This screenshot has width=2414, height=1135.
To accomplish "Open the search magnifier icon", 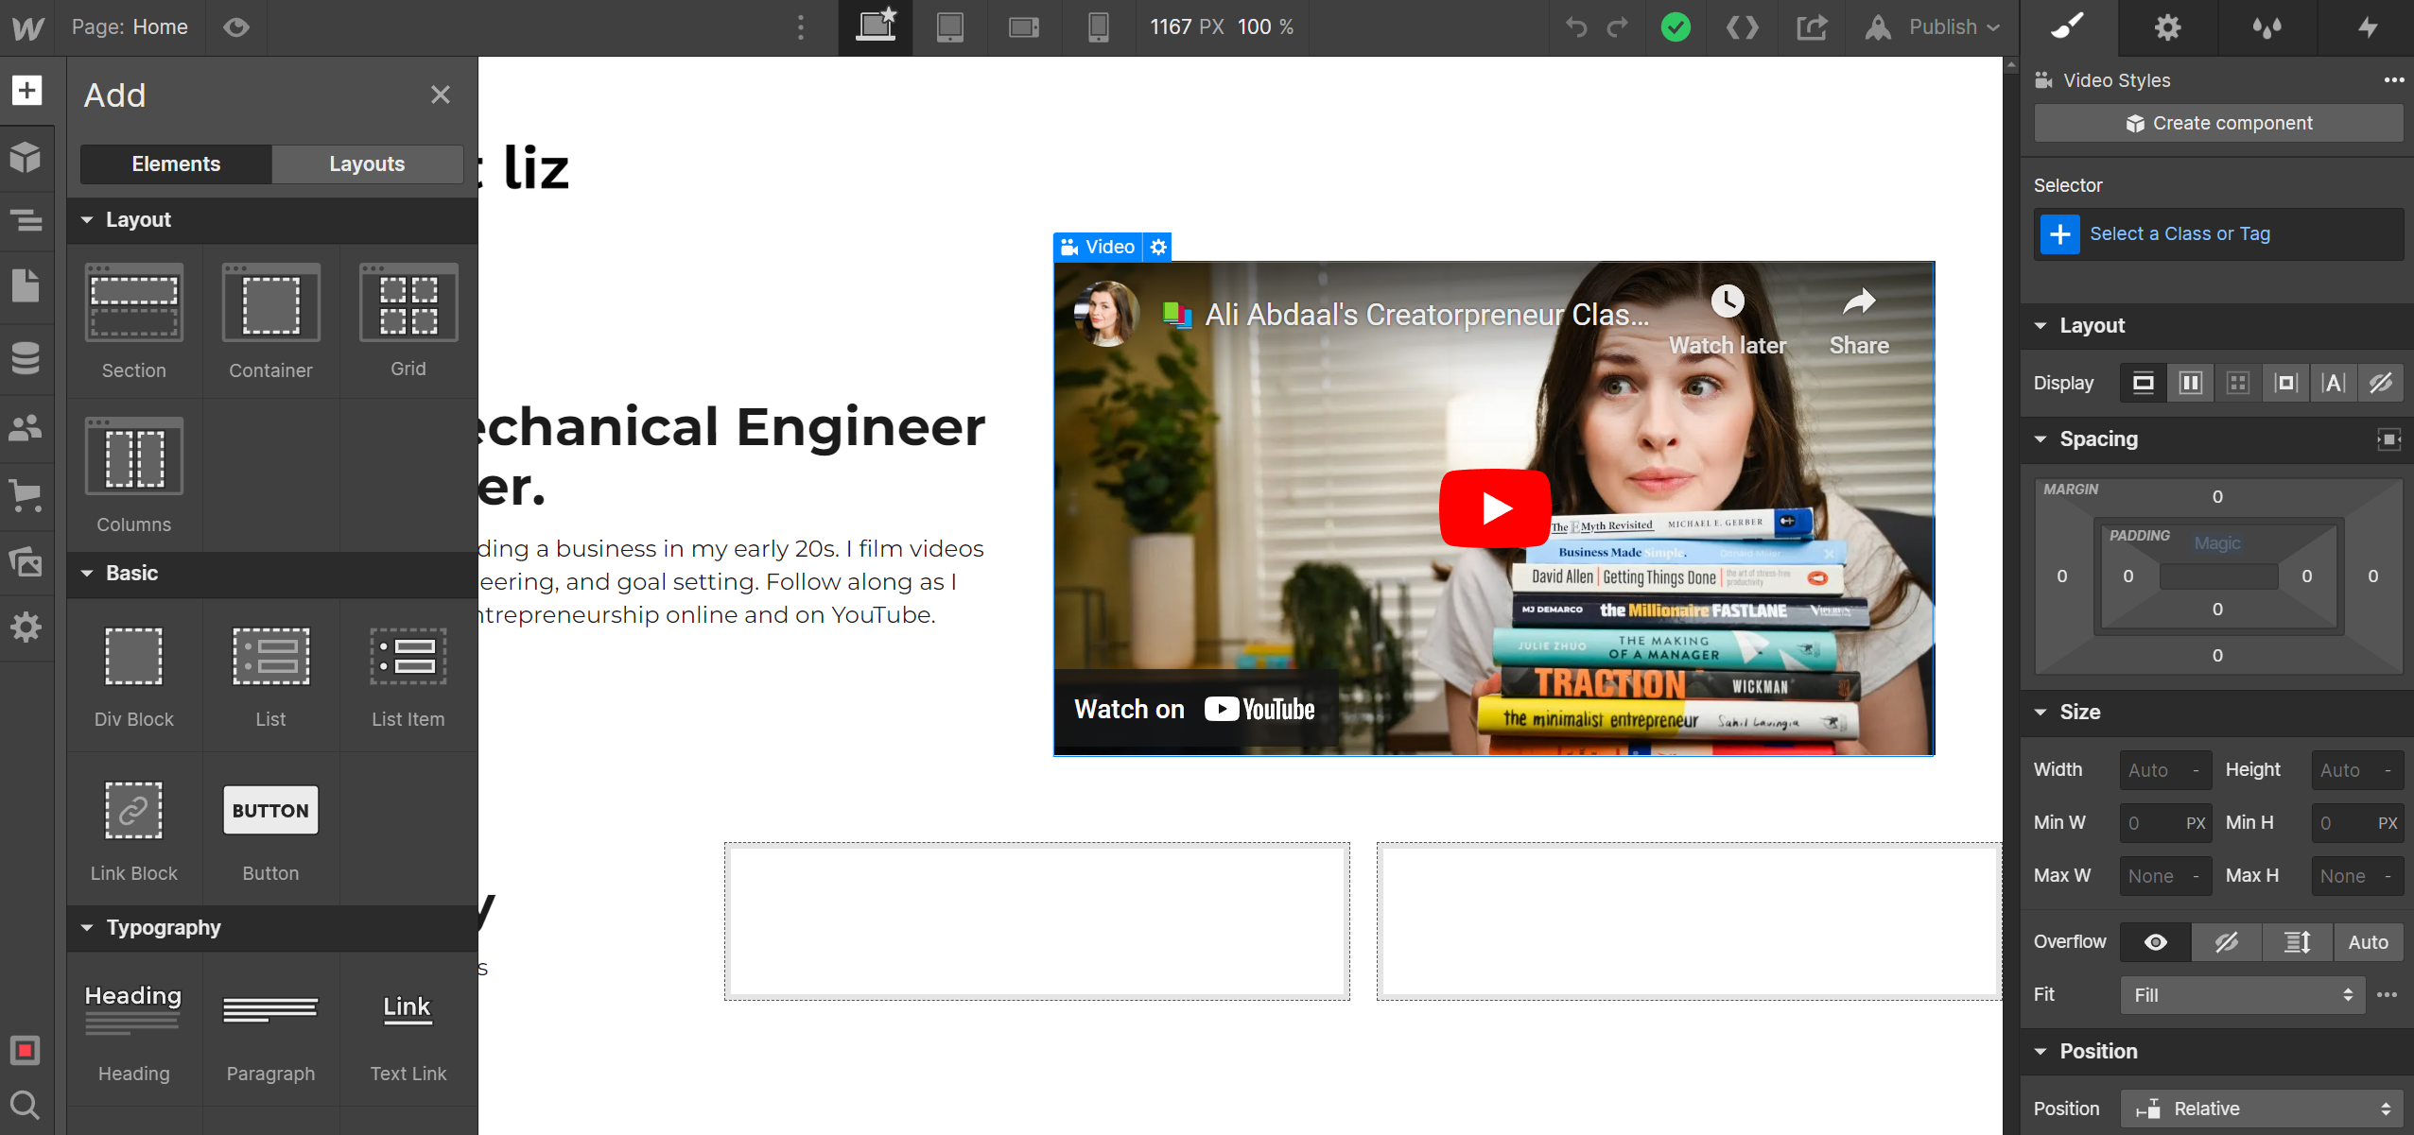I will coord(26,1105).
